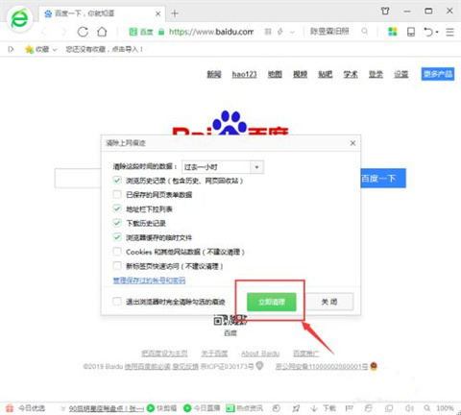Click the forward navigation arrow
Image resolution: width=461 pixels, height=415 pixels.
63,32
